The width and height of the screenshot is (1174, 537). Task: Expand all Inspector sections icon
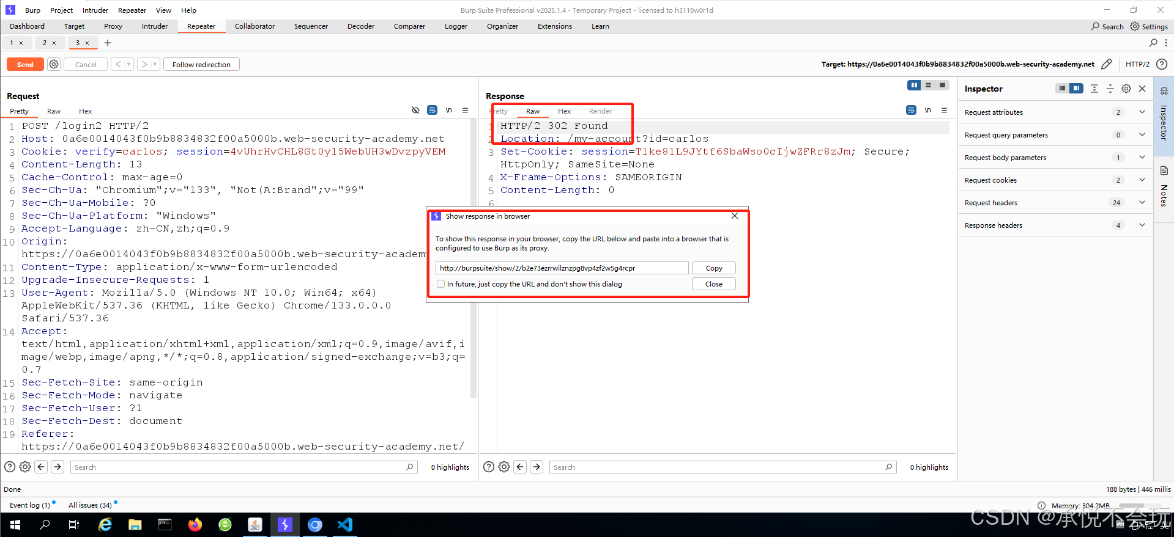pyautogui.click(x=1094, y=89)
